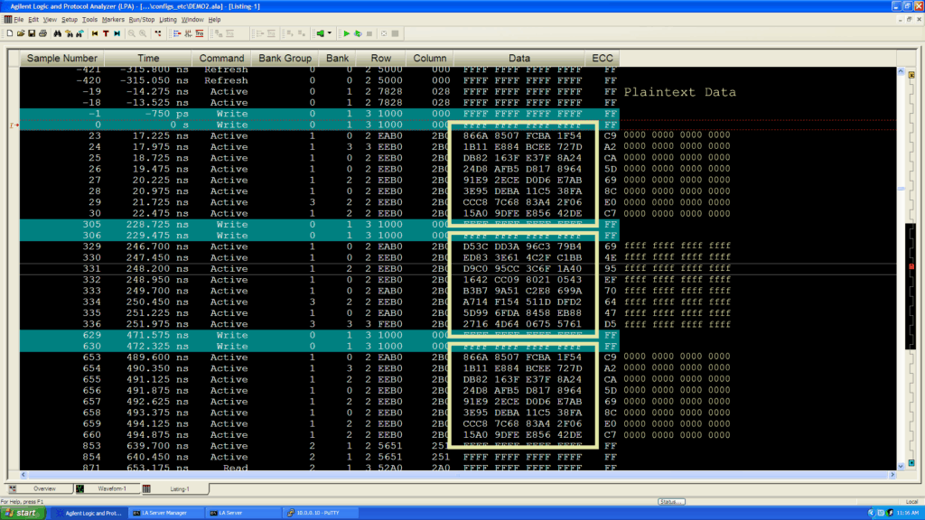The image size is (925, 520).
Task: Run the analyzer repetitively
Action: tap(356, 32)
